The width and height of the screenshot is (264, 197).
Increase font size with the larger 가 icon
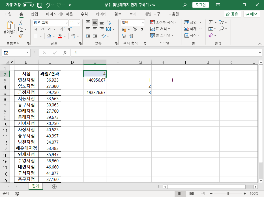pyautogui.click(x=62, y=29)
